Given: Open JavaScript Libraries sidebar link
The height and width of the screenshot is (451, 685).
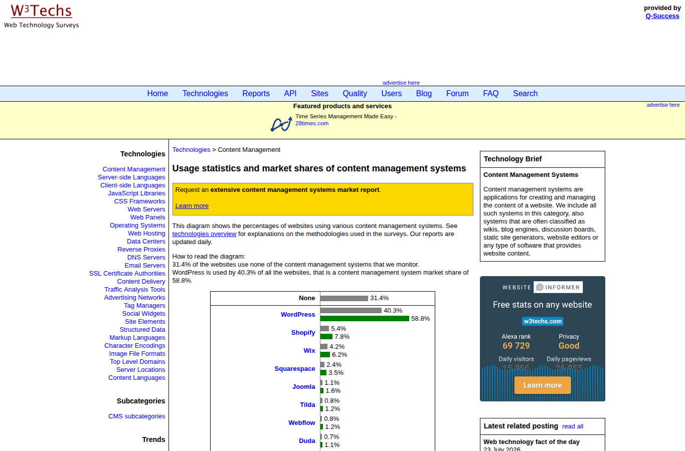Looking at the screenshot, I should pos(136,193).
